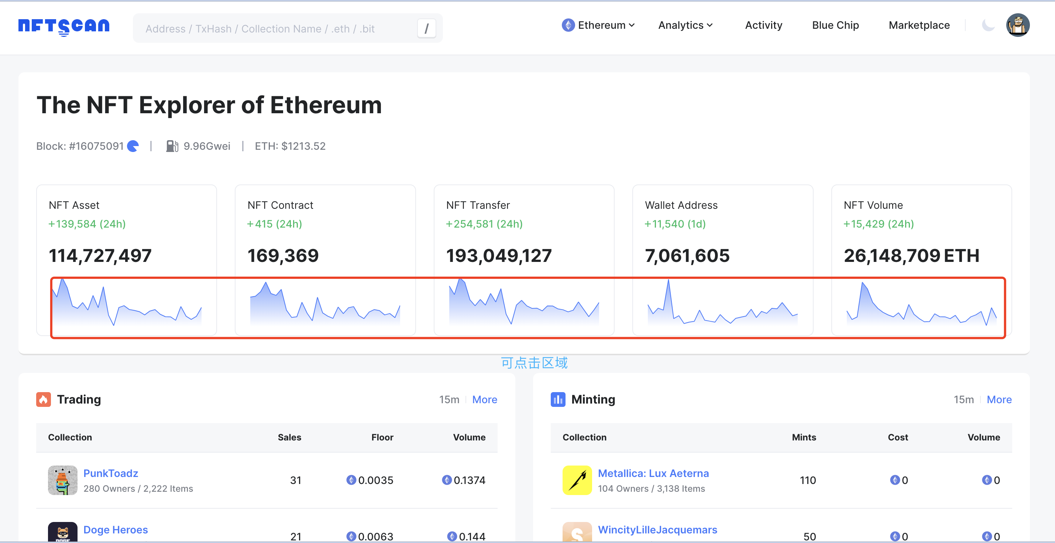Click the ETH icon beside PunkToadz floor price
Viewport: 1055px width, 543px height.
click(x=351, y=480)
